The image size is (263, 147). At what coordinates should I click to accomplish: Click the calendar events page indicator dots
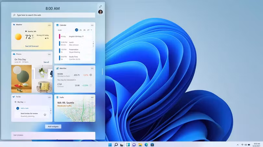point(93,44)
